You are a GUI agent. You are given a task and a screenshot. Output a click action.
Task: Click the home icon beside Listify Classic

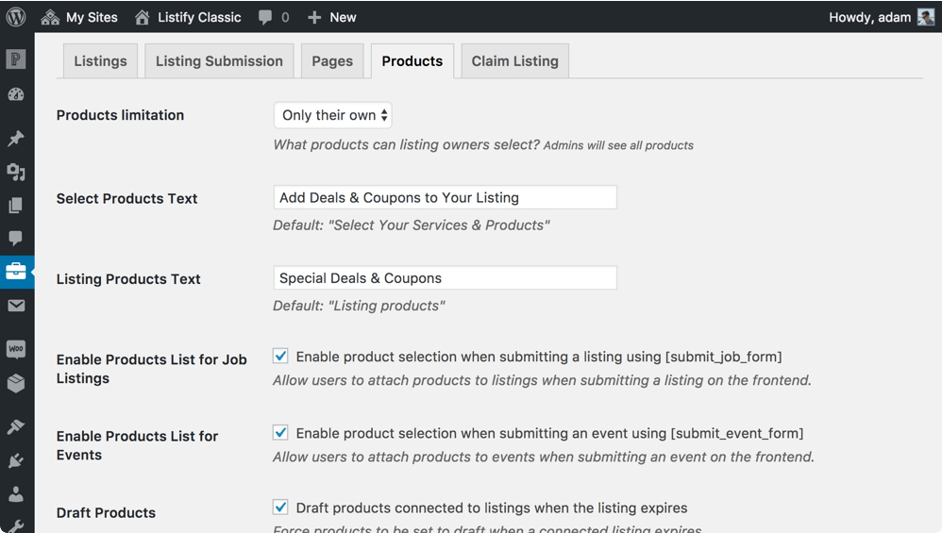tap(143, 17)
